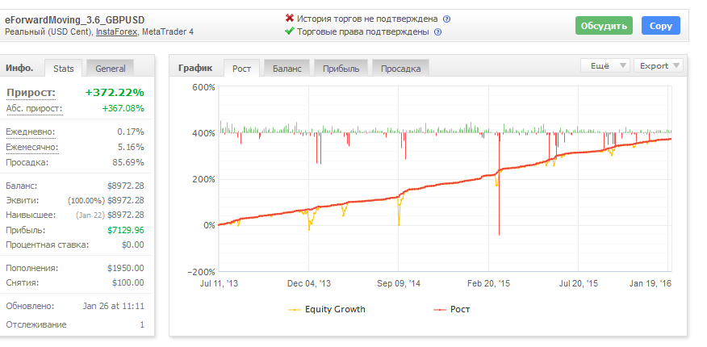Select the Рост chart tab
Image resolution: width=707 pixels, height=347 pixels.
(241, 69)
